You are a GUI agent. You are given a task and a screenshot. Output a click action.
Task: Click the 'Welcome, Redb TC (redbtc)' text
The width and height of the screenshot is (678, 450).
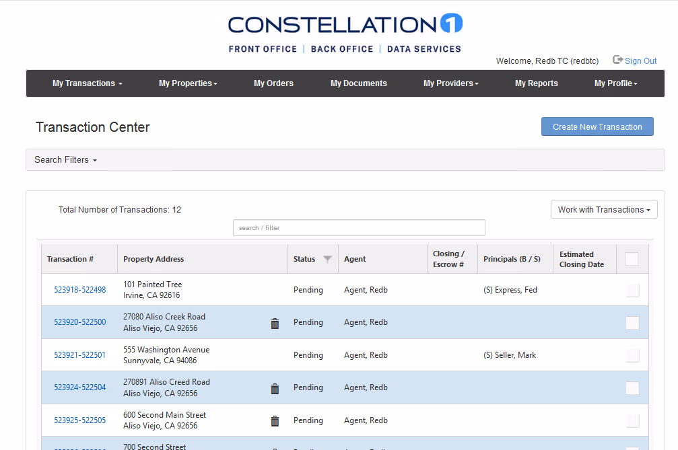pos(547,61)
